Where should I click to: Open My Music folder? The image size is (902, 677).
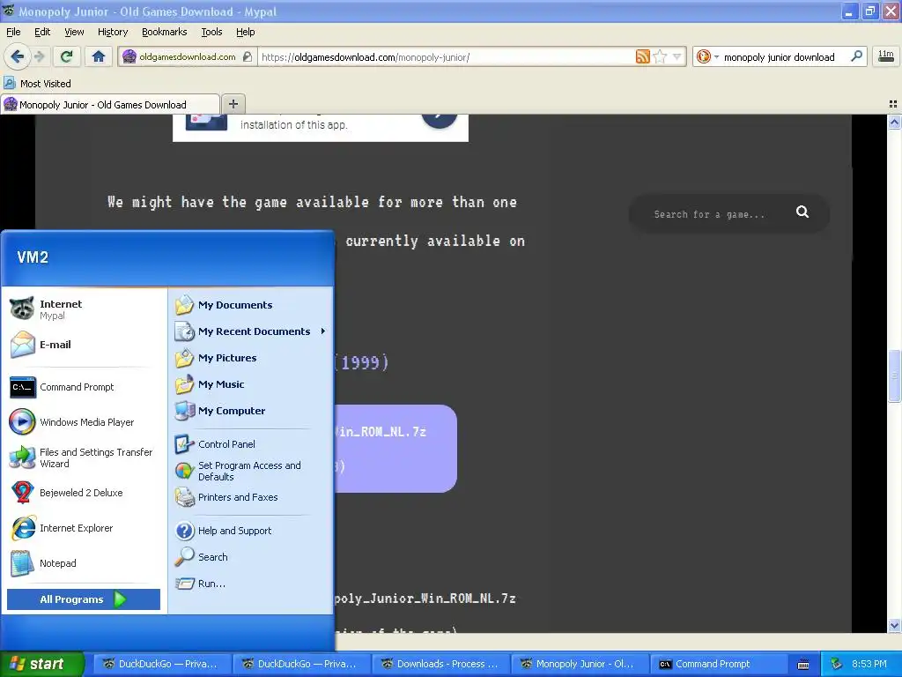pos(251,384)
